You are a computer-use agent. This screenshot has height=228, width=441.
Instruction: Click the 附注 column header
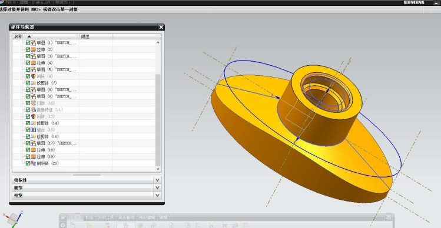click(96, 36)
